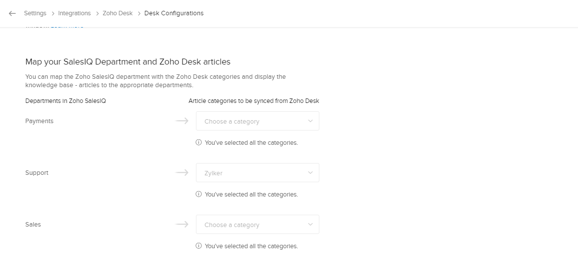Click info icon below Sales dropdown

coord(199,246)
